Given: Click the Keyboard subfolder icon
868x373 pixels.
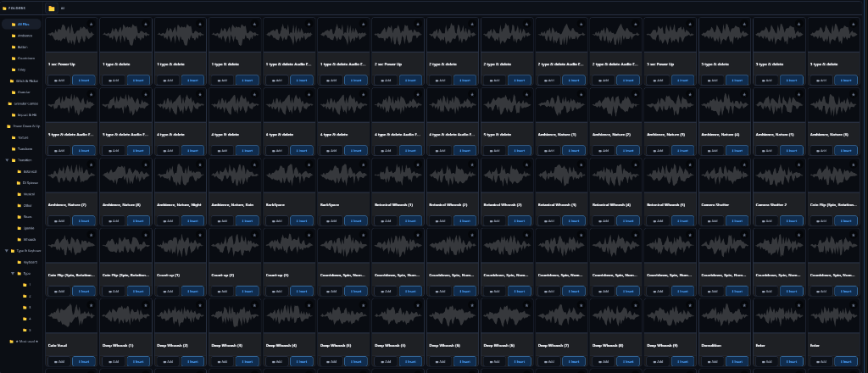Looking at the screenshot, I should click(x=19, y=262).
